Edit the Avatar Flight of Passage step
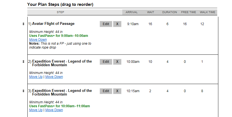The width and height of the screenshot is (232, 117). [x=106, y=24]
